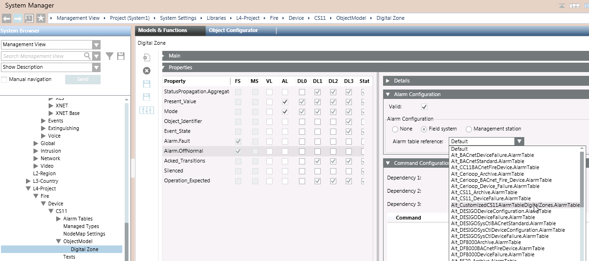Select the Management station radio button

click(469, 129)
